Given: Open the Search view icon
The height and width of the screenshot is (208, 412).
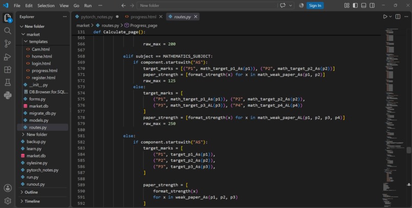Looking at the screenshot, I should pos(8,31).
